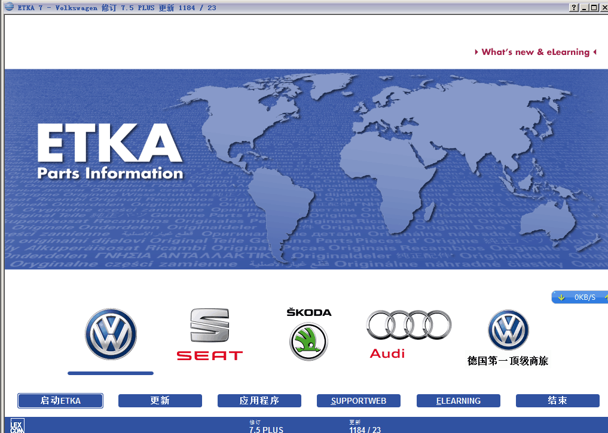The image size is (608, 433).
Task: Click the 7.5 PLUS revision value in status bar
Action: click(x=266, y=429)
